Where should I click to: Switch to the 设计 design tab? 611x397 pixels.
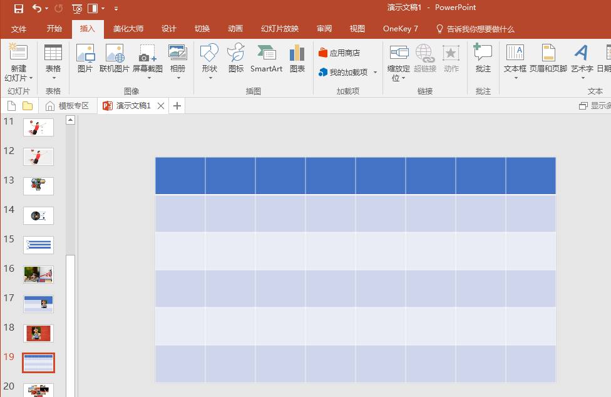click(168, 29)
